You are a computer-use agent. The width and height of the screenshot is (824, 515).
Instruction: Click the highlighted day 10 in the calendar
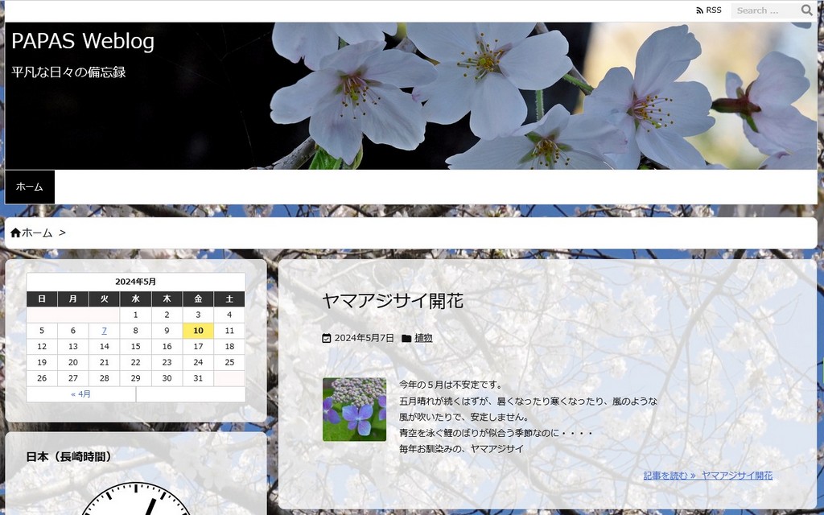[198, 331]
